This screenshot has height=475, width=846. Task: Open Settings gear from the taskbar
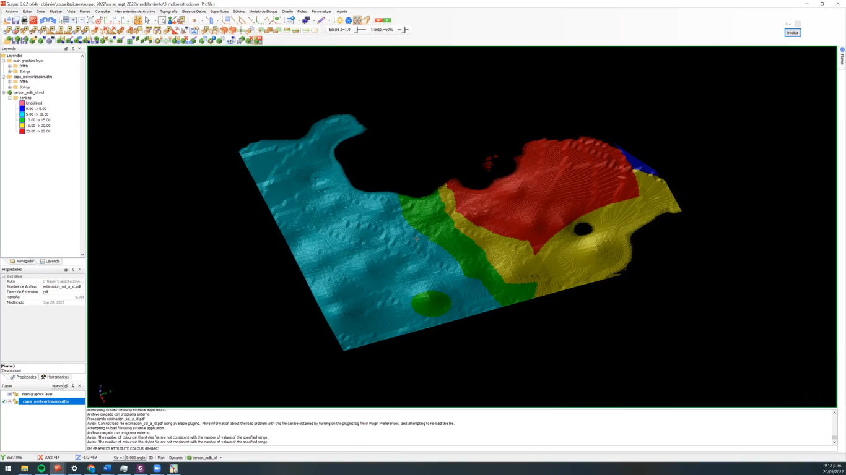pyautogui.click(x=74, y=468)
